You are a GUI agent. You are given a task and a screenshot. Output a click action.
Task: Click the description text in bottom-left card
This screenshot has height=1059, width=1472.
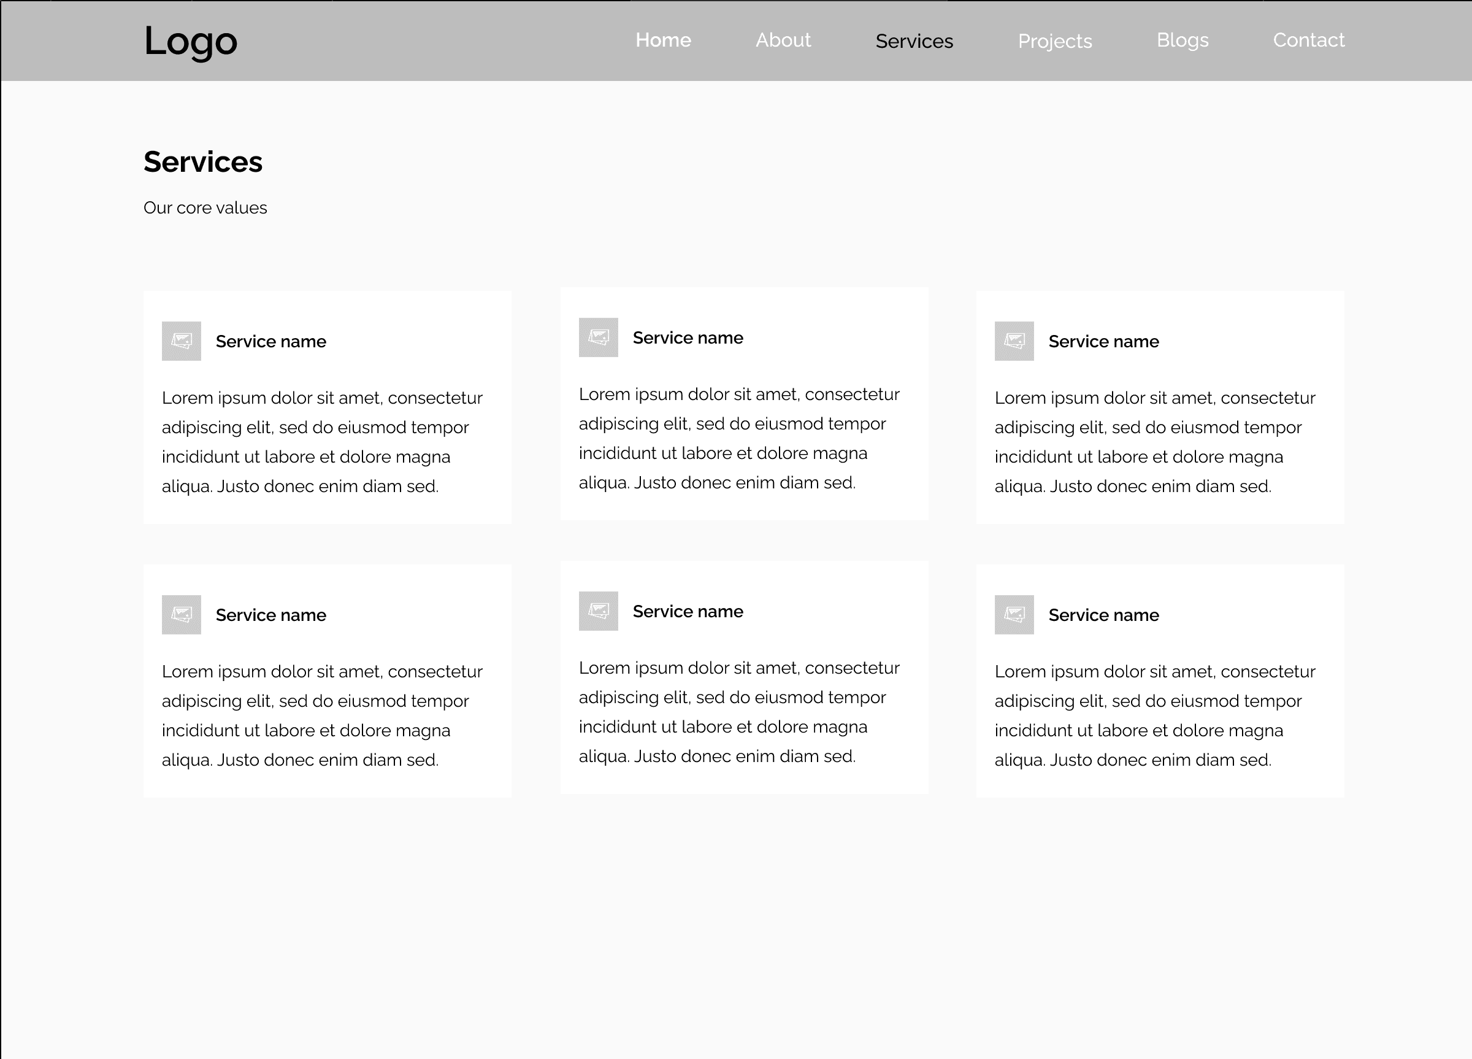click(x=321, y=715)
